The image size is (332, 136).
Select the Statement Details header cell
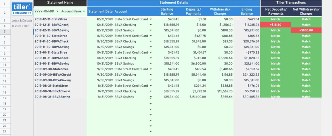pos(174,3)
